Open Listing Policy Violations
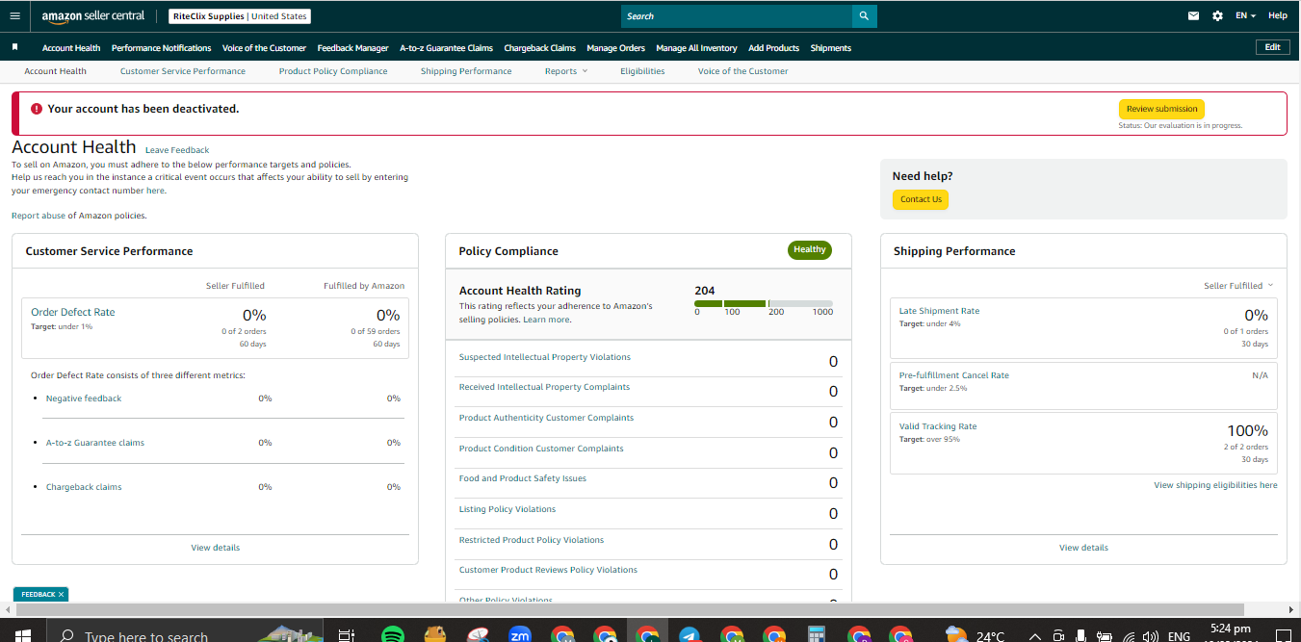Screen dimensions: 1301x642 click(x=507, y=509)
